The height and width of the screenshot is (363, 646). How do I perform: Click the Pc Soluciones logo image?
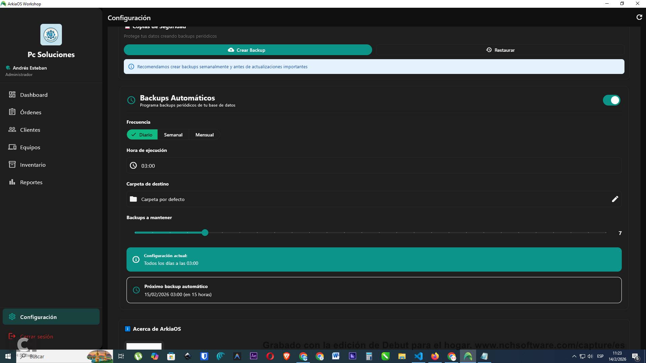pos(51,35)
